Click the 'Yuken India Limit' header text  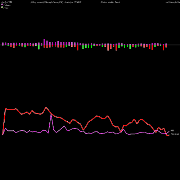(x=111, y=2)
